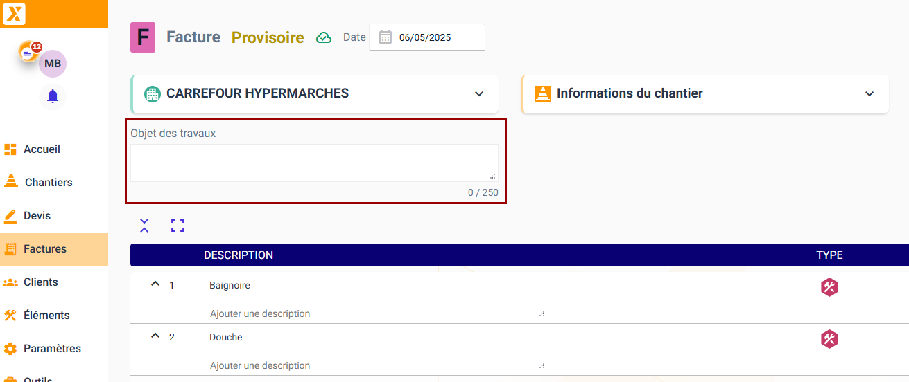
Task: Open the notification bell icon
Action: coord(53,96)
